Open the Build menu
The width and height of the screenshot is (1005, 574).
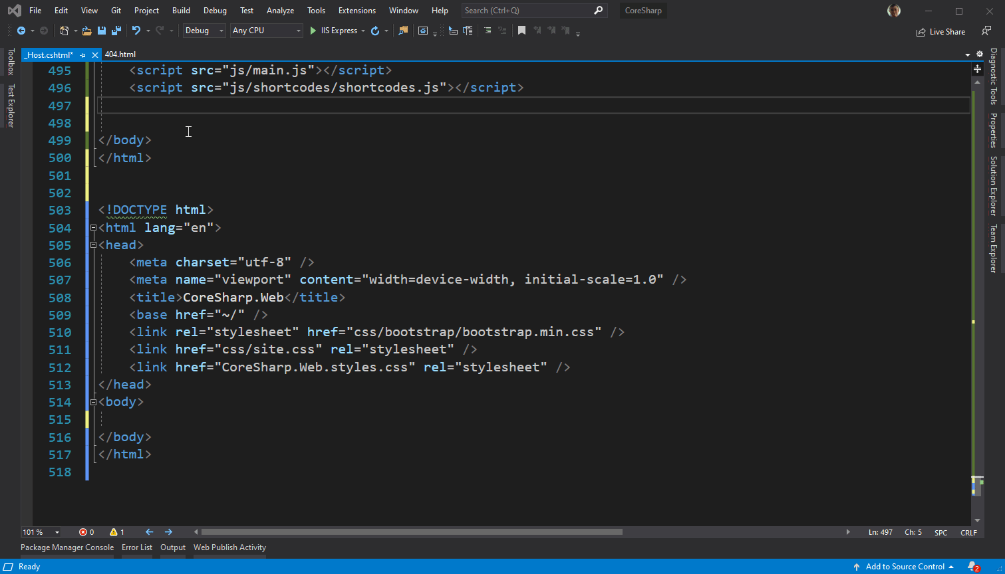(181, 11)
